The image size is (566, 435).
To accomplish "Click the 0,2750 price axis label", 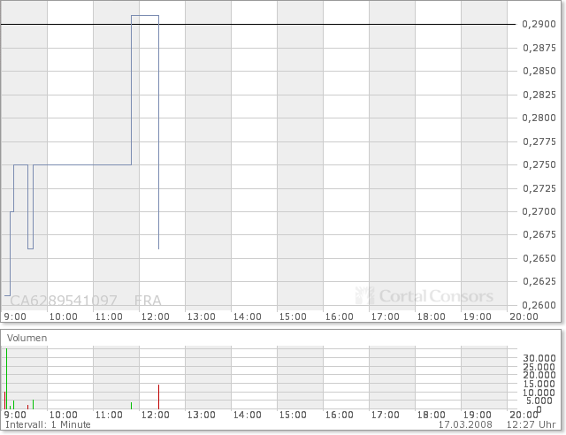I will 539,164.
